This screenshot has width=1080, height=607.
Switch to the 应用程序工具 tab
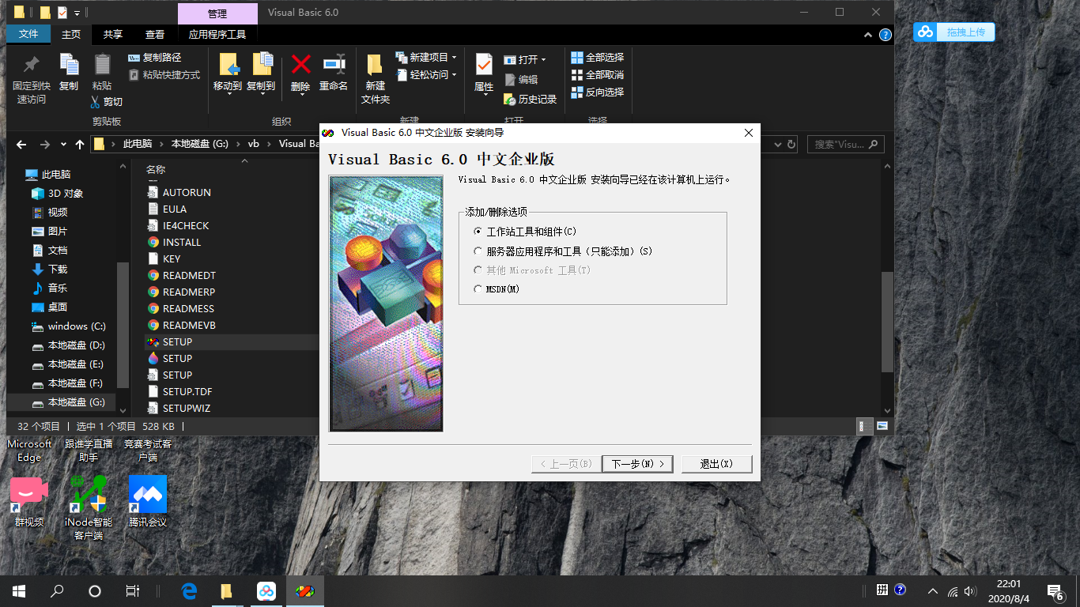click(217, 34)
